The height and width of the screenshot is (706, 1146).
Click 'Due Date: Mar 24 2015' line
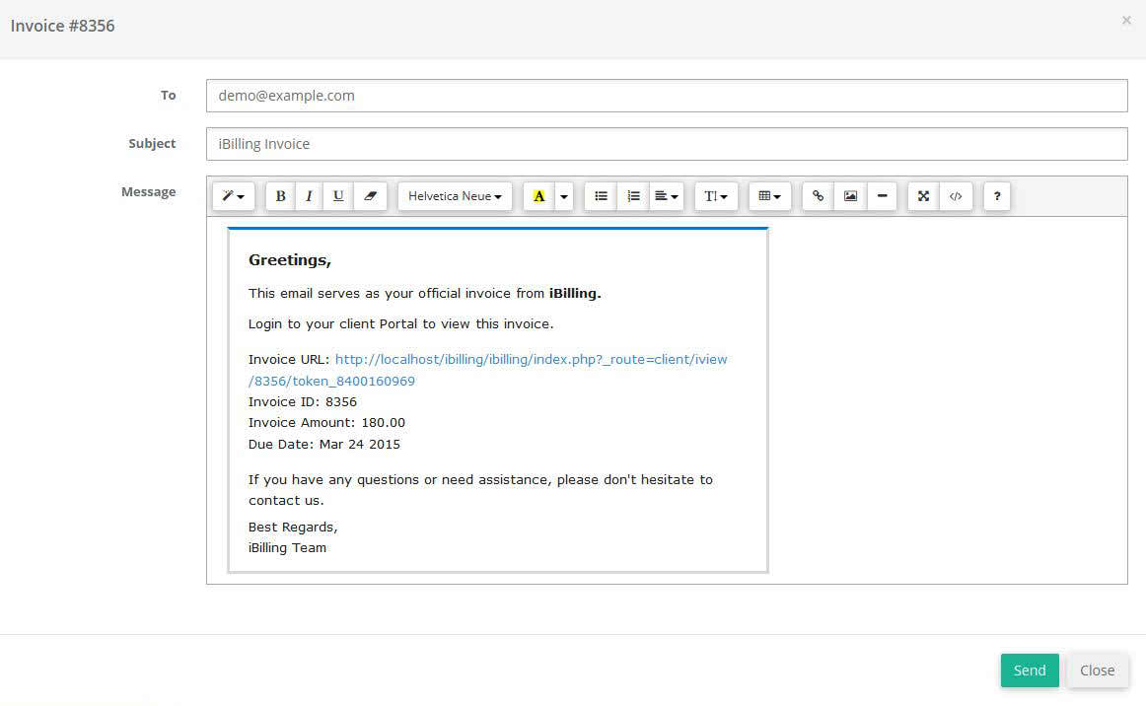[323, 445]
